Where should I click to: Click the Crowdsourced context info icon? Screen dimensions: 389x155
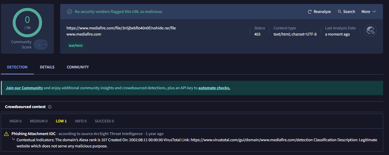coord(50,107)
